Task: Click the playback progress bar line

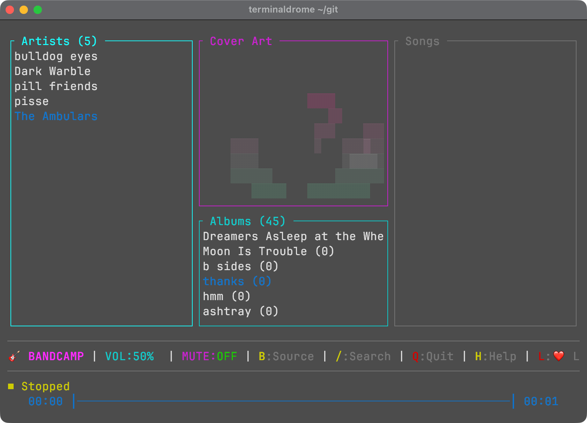Action: click(x=293, y=401)
